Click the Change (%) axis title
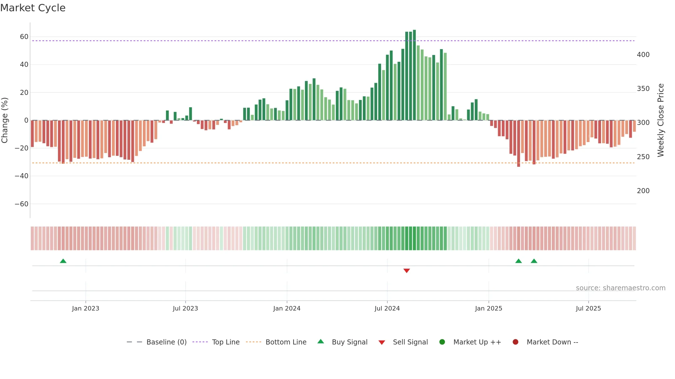The height and width of the screenshot is (379, 675). click(4, 120)
